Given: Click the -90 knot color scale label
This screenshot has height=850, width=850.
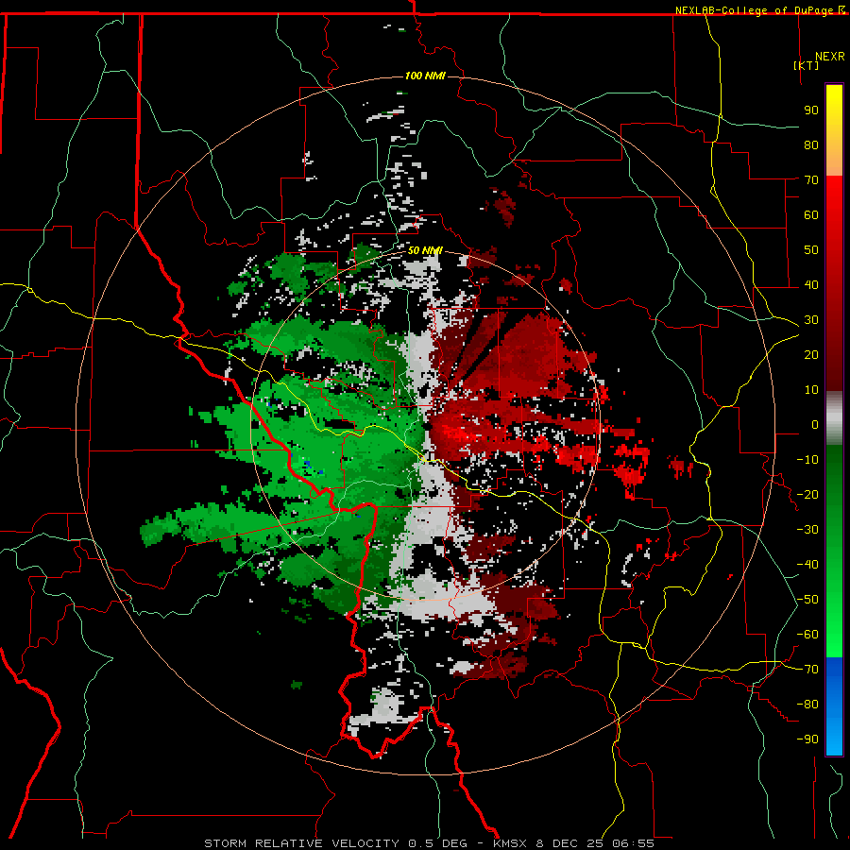Looking at the screenshot, I should 807,739.
